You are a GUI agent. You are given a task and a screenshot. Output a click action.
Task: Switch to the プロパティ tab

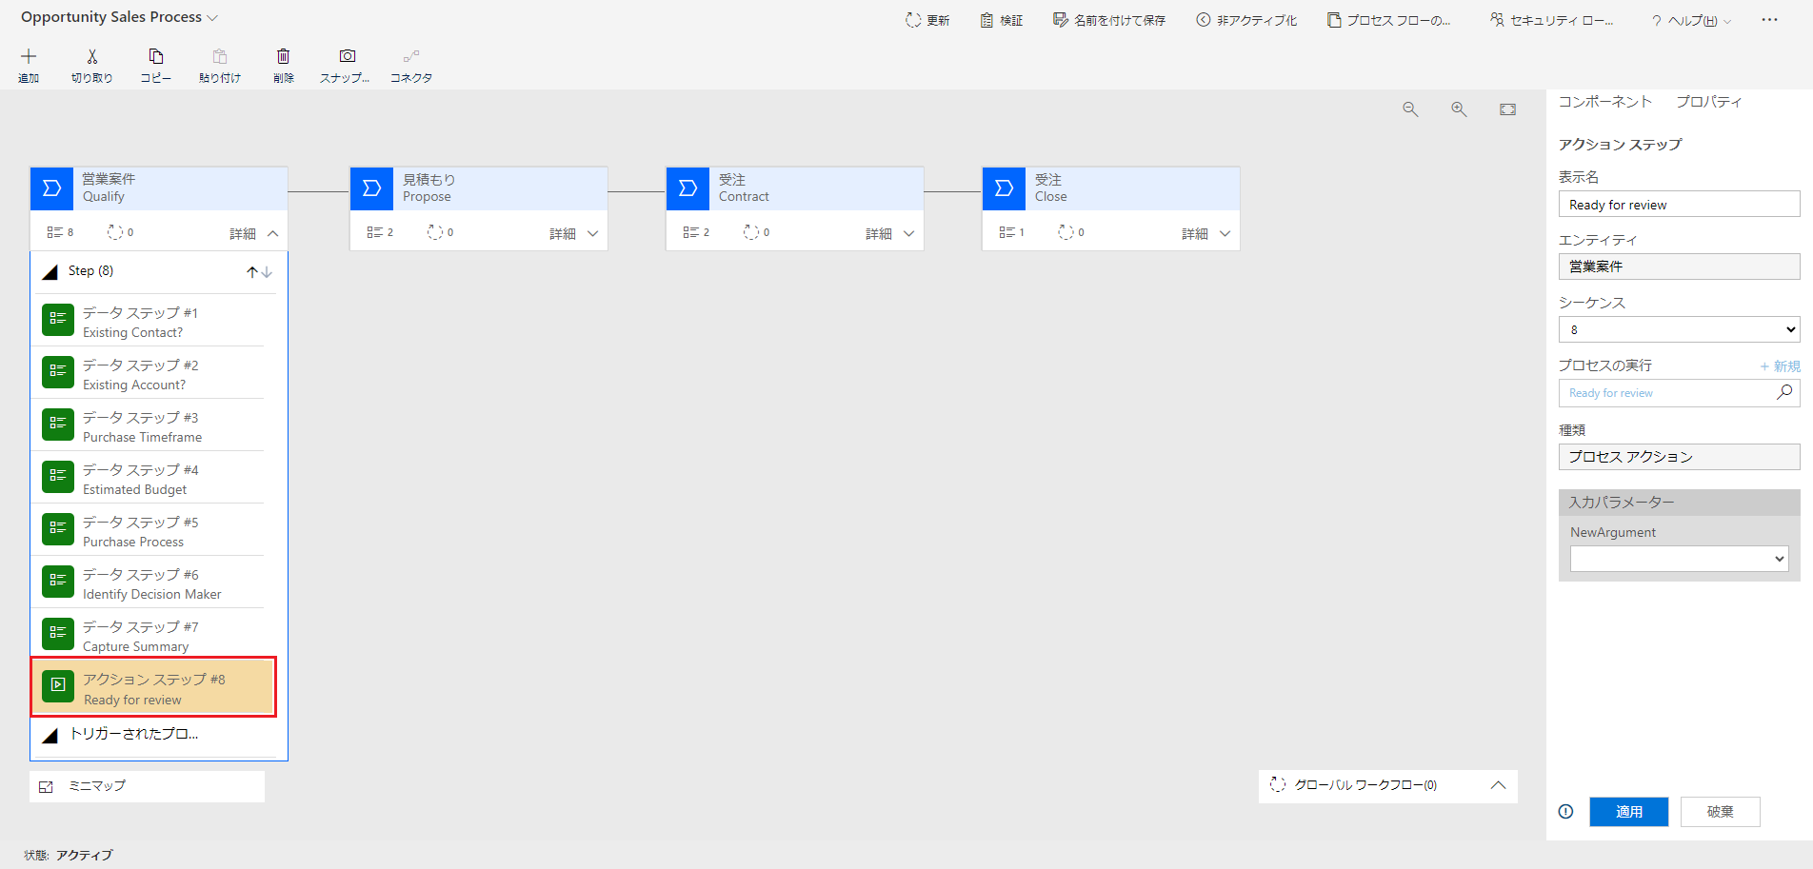pyautogui.click(x=1708, y=102)
